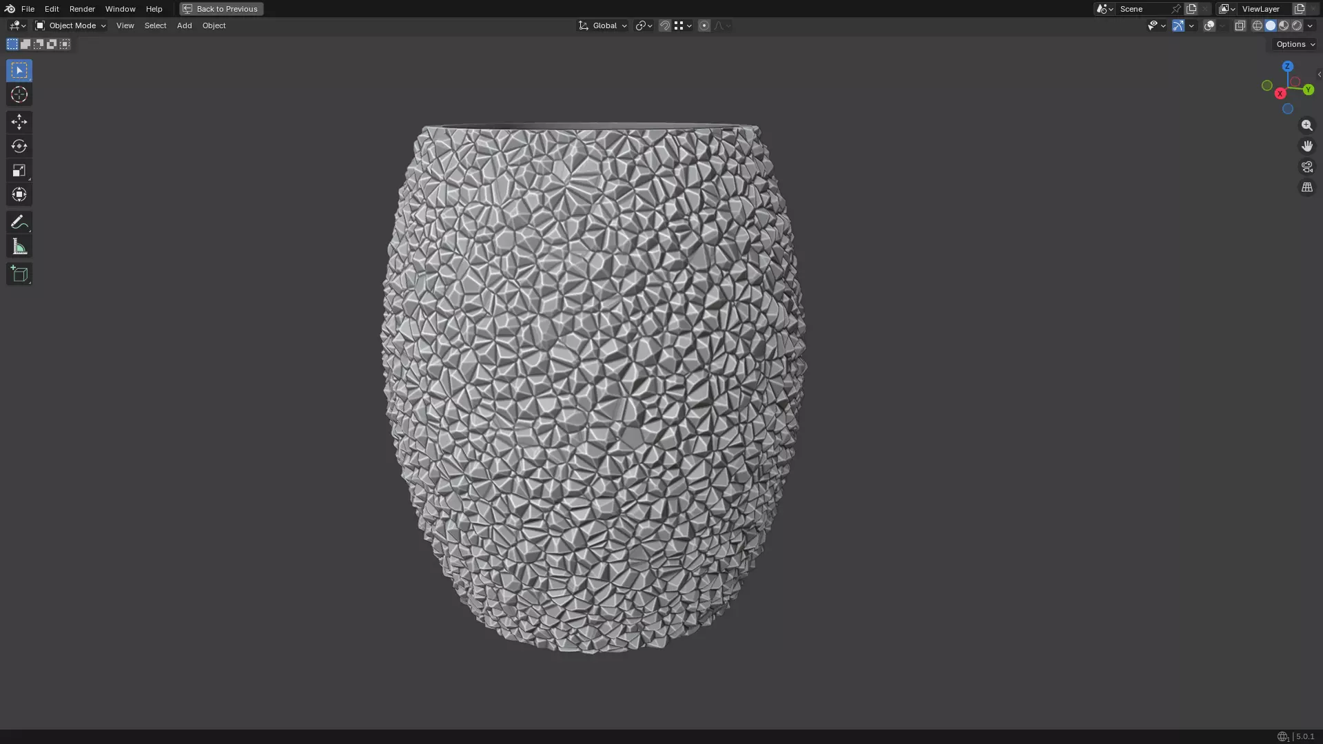Select the Cursor tool
Viewport: 1323px width, 744px height.
click(x=19, y=94)
